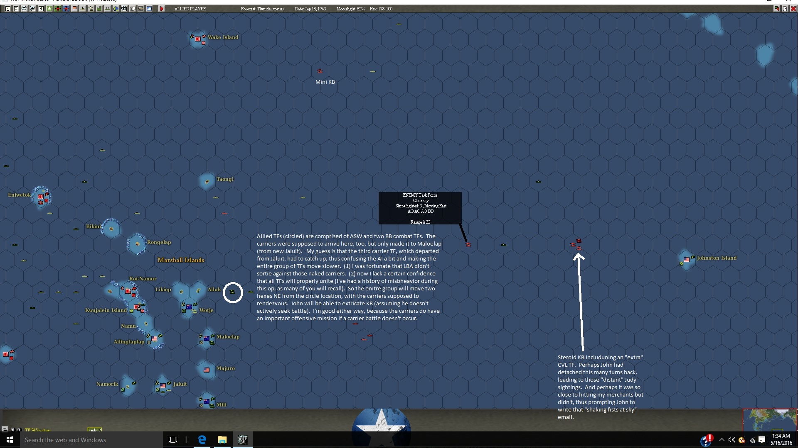Click the red plane on green icon
798x448 pixels.
(x=58, y=9)
